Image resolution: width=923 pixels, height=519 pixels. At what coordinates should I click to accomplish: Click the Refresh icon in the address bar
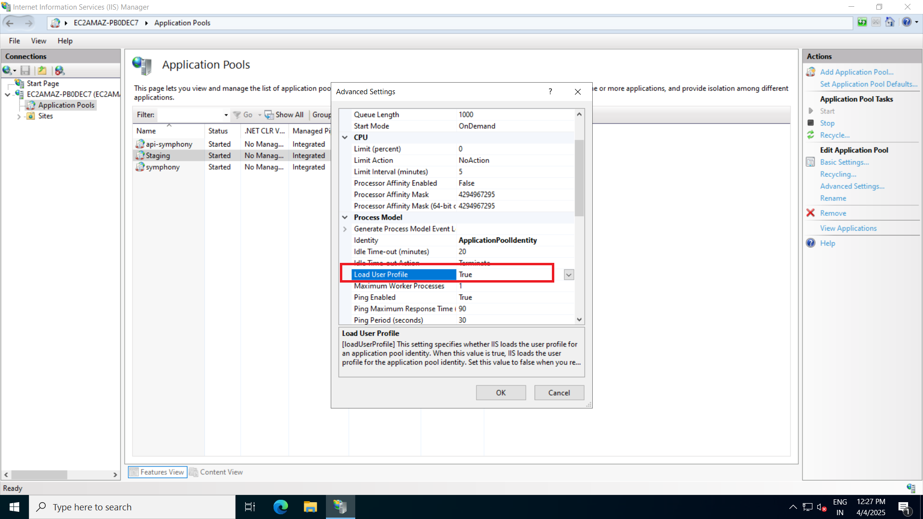click(x=862, y=22)
